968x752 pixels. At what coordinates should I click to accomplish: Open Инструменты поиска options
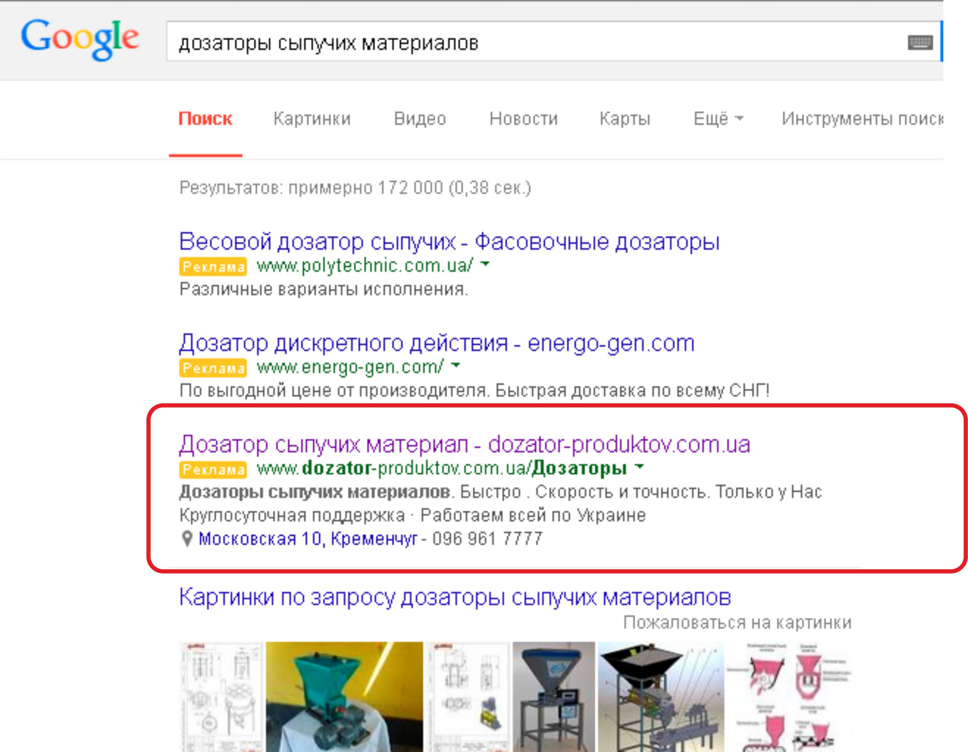click(x=862, y=119)
